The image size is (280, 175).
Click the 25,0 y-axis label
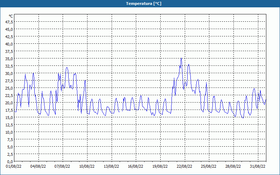[9, 88]
